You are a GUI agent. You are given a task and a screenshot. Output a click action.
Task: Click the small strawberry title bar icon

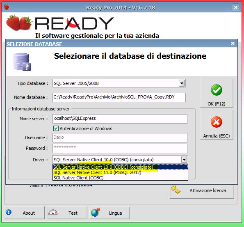[x=7, y=7]
